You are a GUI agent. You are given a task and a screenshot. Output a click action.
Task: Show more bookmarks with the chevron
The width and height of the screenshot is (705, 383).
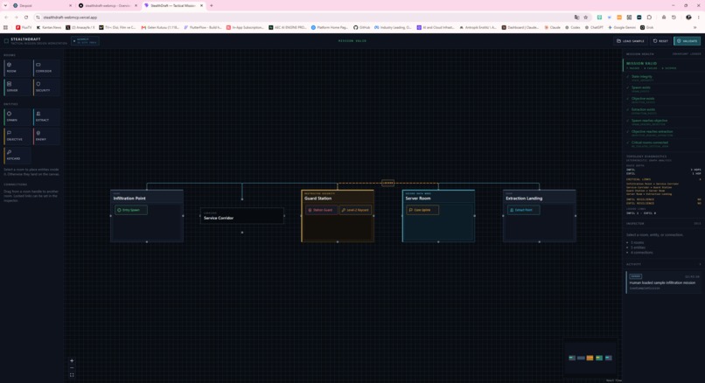coord(695,27)
